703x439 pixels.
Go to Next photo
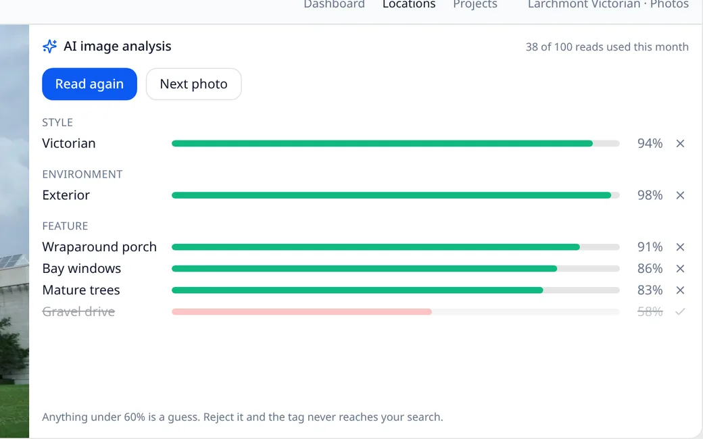pyautogui.click(x=194, y=84)
